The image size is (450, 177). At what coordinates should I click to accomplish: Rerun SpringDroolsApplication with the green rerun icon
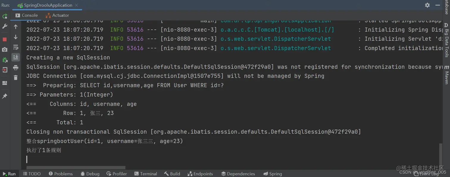(5, 16)
